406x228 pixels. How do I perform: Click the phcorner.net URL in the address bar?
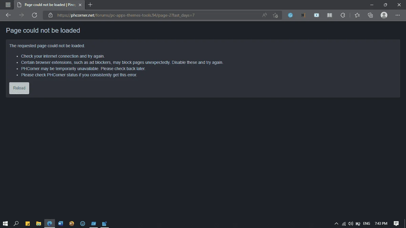[x=126, y=15]
